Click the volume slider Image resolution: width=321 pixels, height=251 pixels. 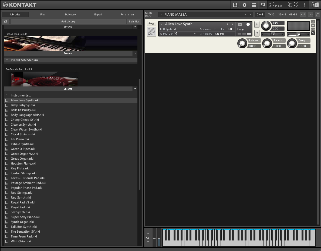[298, 34]
